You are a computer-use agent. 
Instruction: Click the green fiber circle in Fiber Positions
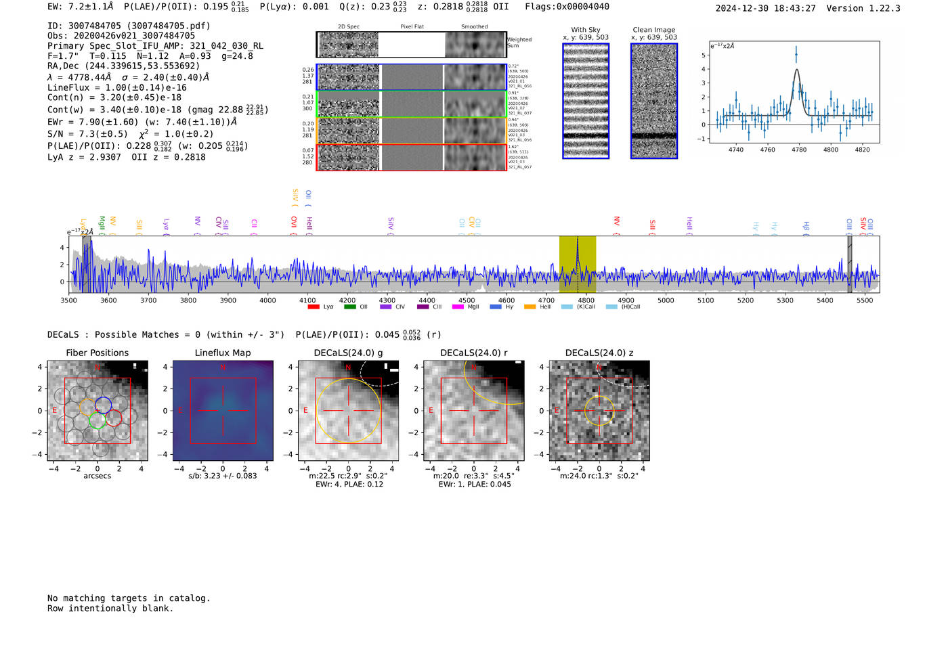98,420
